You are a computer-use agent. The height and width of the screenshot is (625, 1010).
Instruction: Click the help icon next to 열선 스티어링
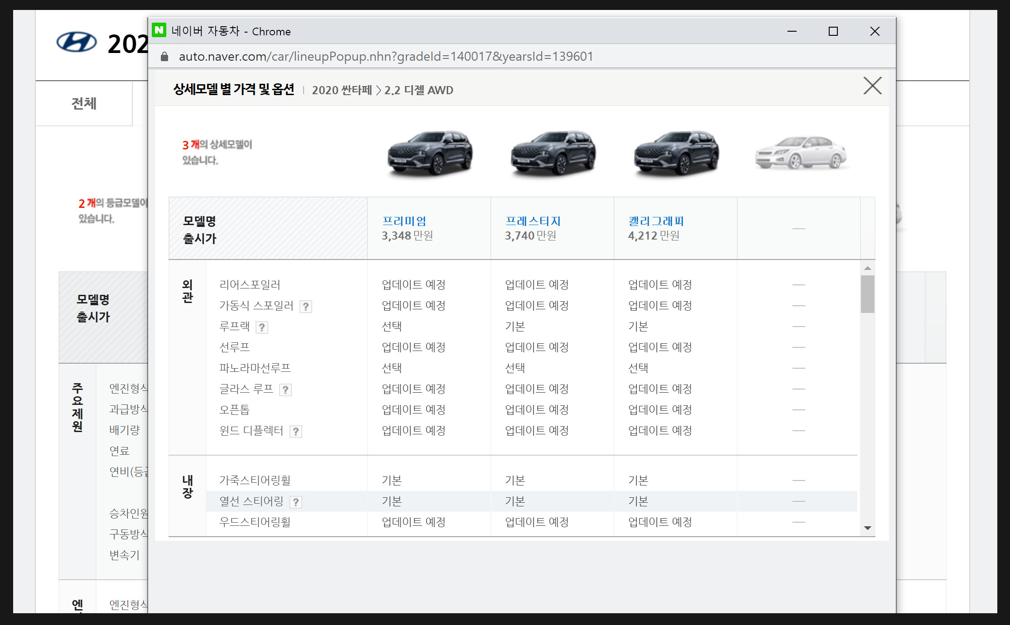[296, 502]
